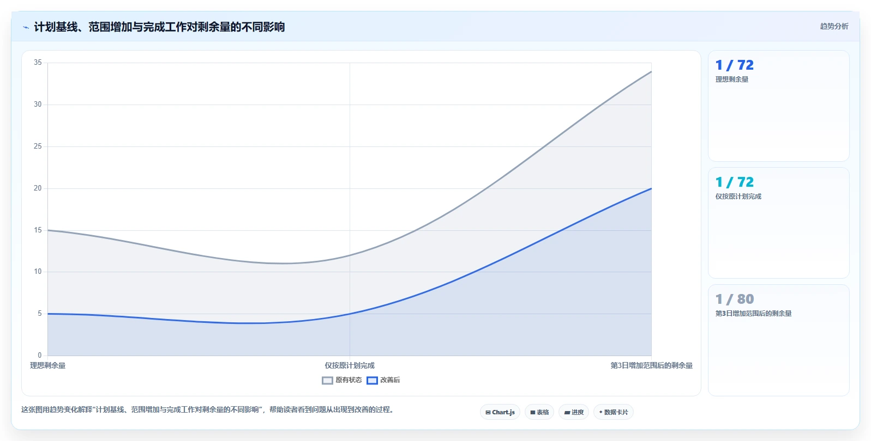Open the 仅按原计划完成 card value 1 / 72
This screenshot has height=441, width=871.
point(735,182)
